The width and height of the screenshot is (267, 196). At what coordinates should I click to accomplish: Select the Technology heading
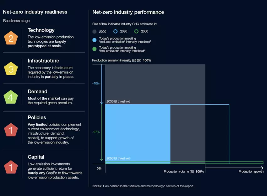41,30
